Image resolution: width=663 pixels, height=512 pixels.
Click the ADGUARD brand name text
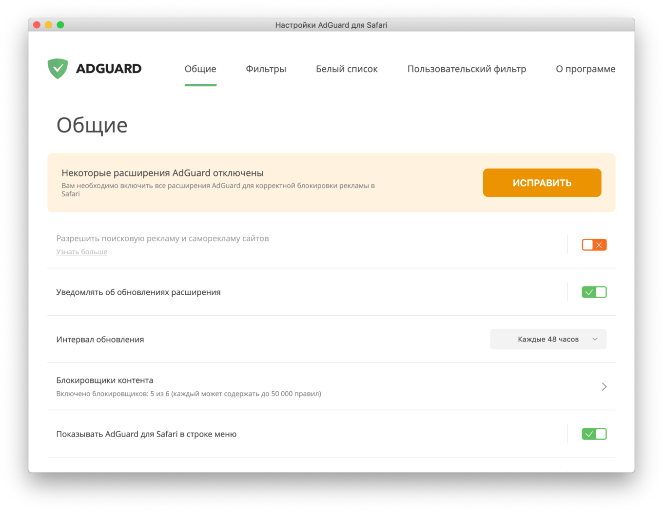tap(109, 69)
